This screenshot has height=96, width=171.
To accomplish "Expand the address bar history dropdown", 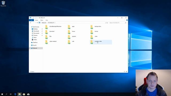I will pos(106,23).
